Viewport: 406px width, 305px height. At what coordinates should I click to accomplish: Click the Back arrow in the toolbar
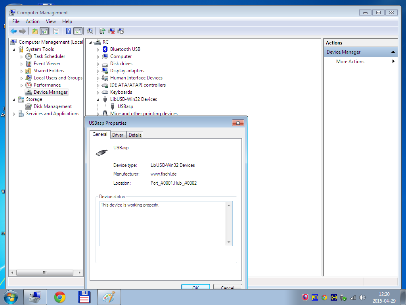(13, 31)
